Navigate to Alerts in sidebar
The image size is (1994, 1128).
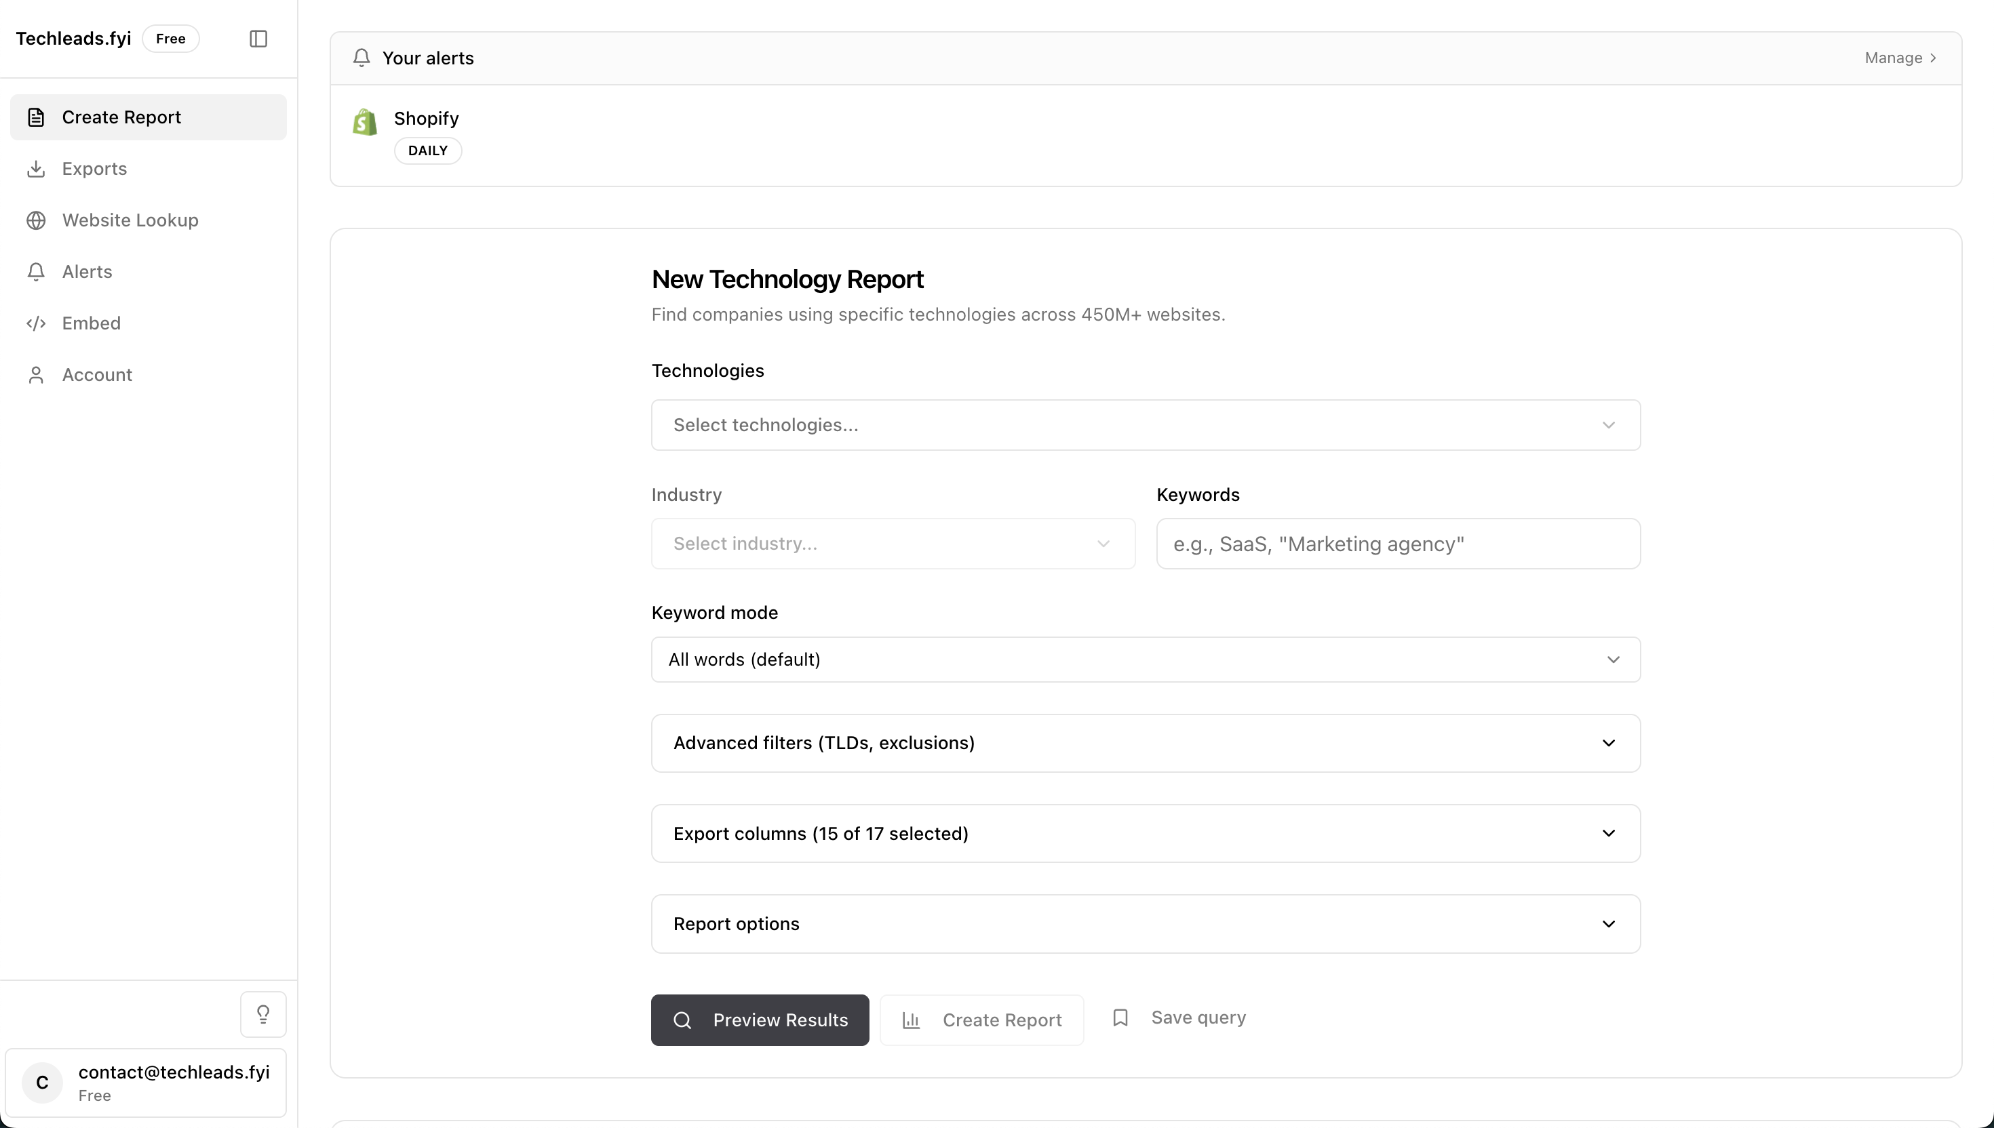pyautogui.click(x=148, y=272)
